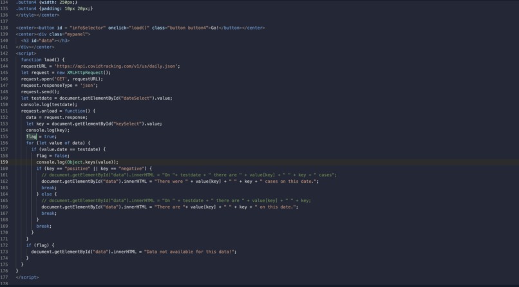Click the "keySelect" string

click(x=127, y=124)
